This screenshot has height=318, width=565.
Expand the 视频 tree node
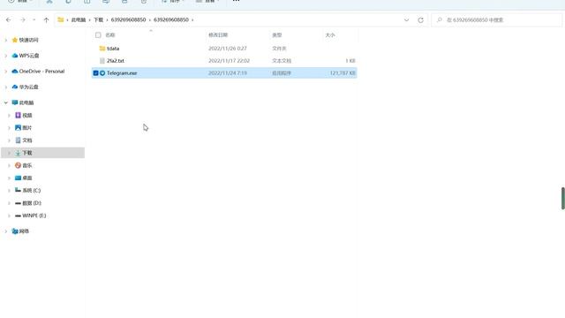pos(10,116)
